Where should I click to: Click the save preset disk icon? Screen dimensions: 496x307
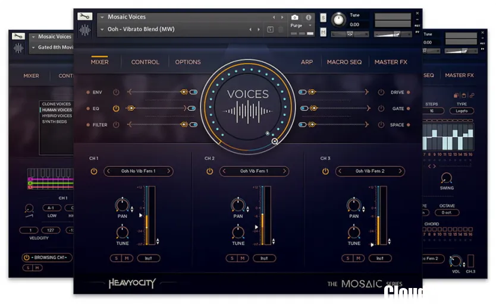click(270, 29)
